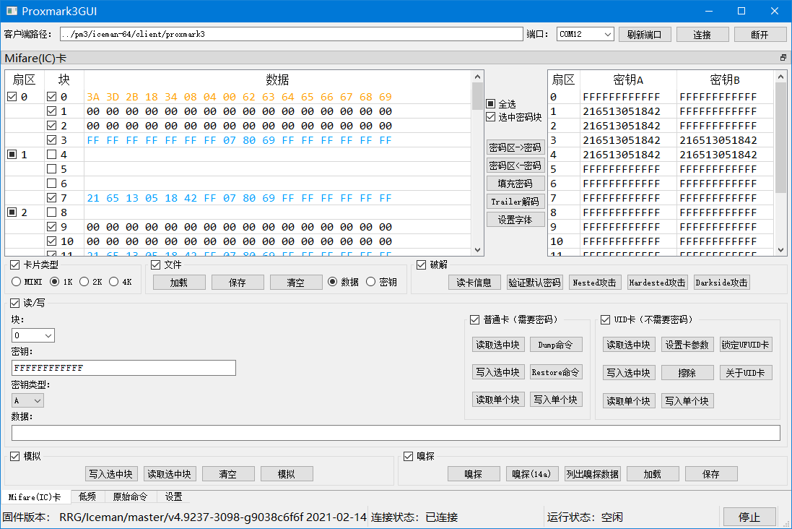Switch to the 低频 tab

[87, 496]
